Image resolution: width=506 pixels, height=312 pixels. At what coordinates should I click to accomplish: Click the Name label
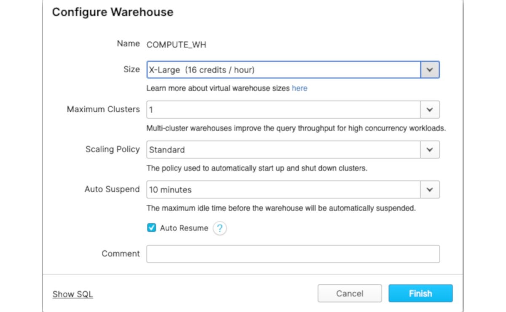(x=128, y=43)
